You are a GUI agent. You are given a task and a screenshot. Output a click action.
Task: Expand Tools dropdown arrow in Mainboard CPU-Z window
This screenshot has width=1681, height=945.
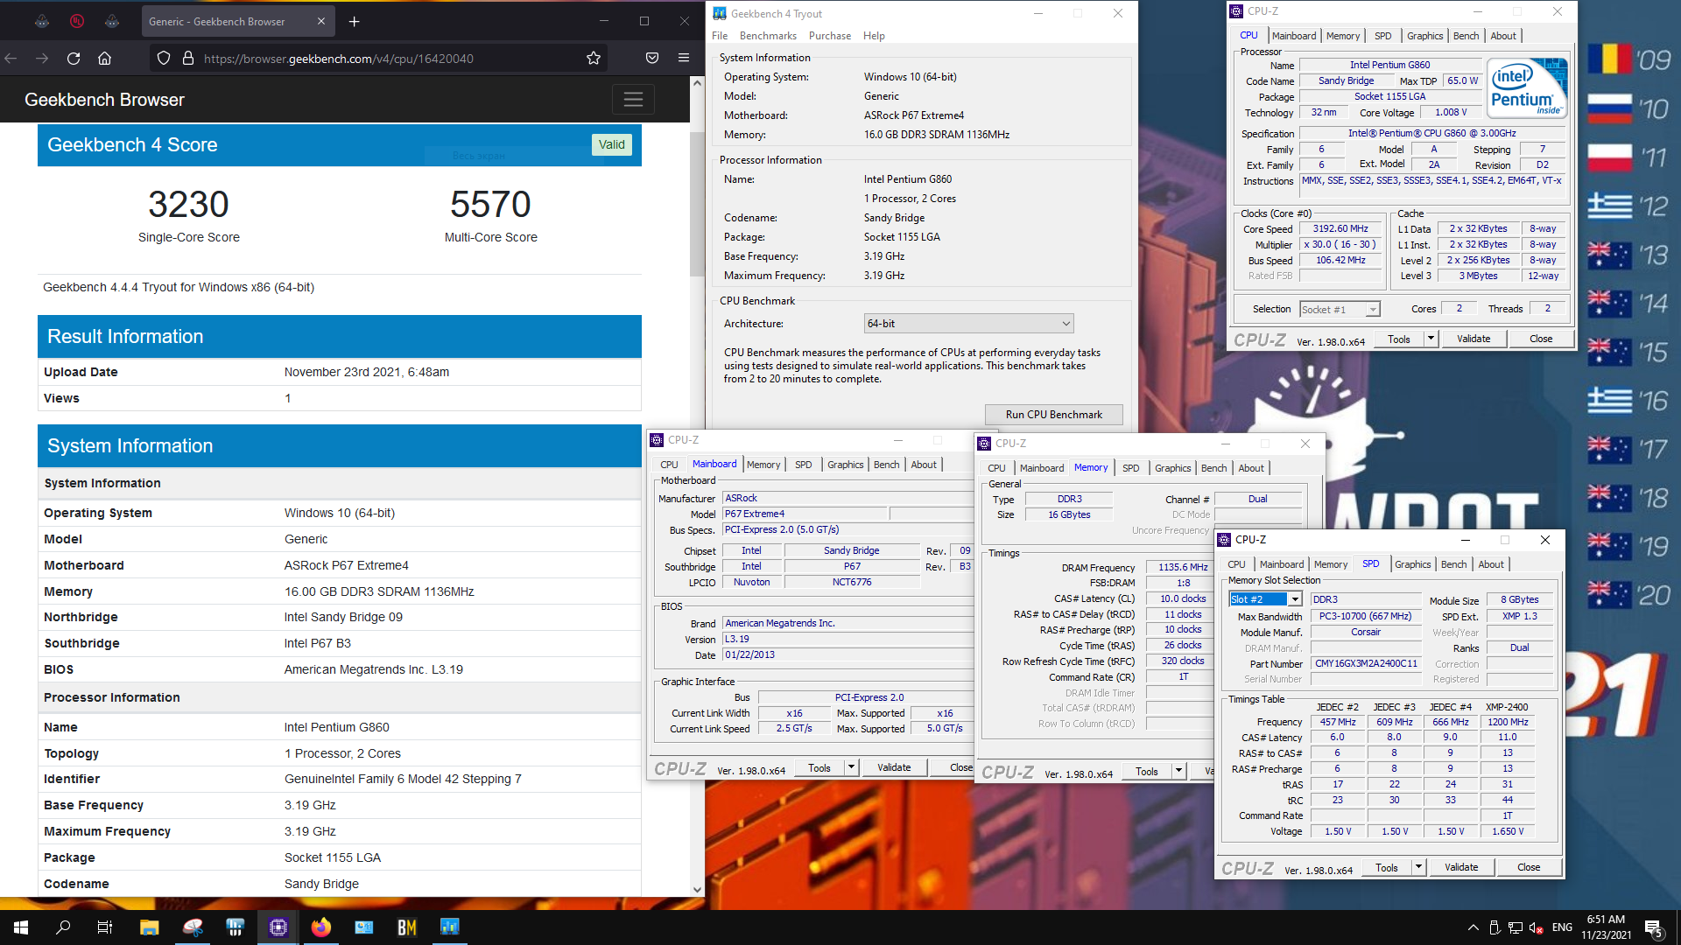click(x=850, y=767)
